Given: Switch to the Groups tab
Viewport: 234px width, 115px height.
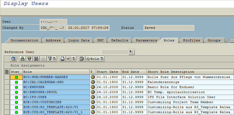Looking at the screenshot, I should pyautogui.click(x=214, y=40).
